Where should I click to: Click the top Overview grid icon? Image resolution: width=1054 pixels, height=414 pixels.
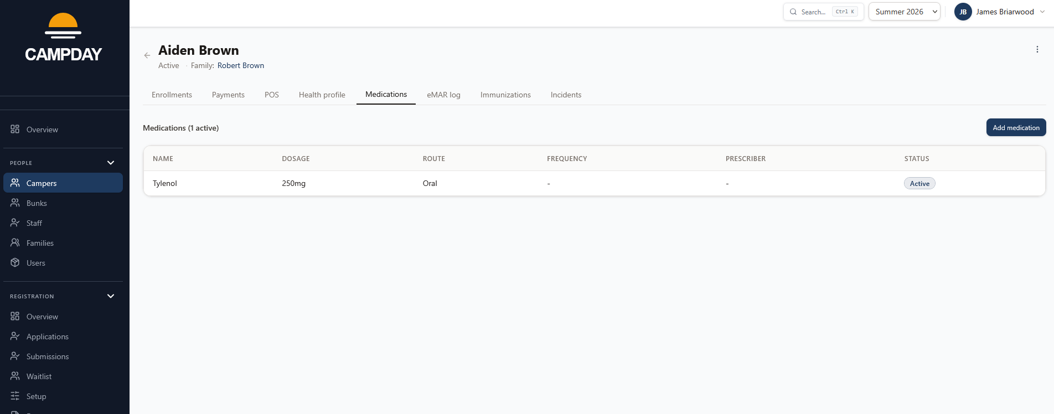click(15, 129)
